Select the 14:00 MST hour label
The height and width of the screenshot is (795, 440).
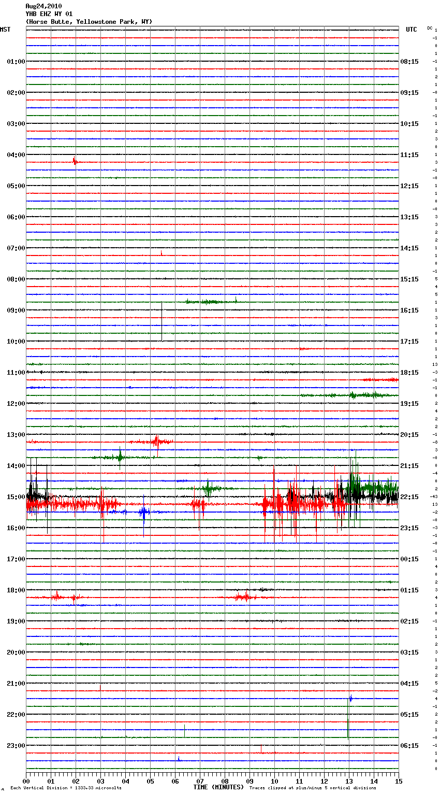(16, 466)
